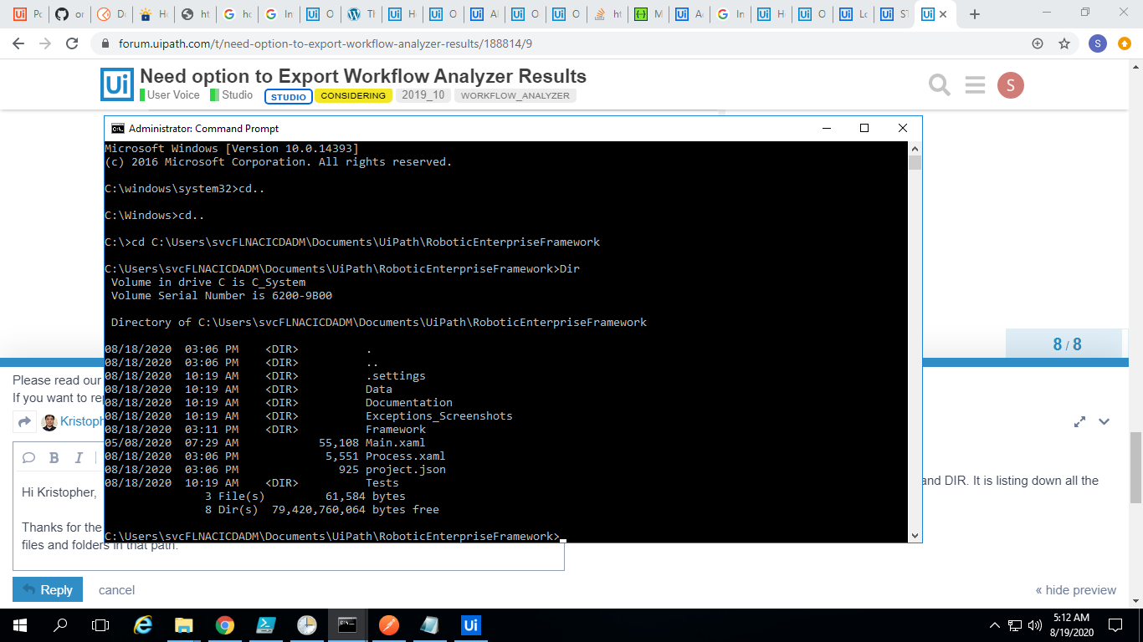Open a new browser tab
This screenshot has width=1143, height=642.
tap(975, 14)
